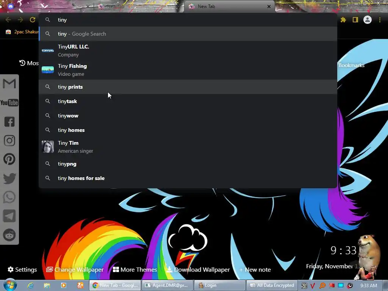Toggle the Chrome side panel icon
Viewport: 388px width, 291px height.
355,20
